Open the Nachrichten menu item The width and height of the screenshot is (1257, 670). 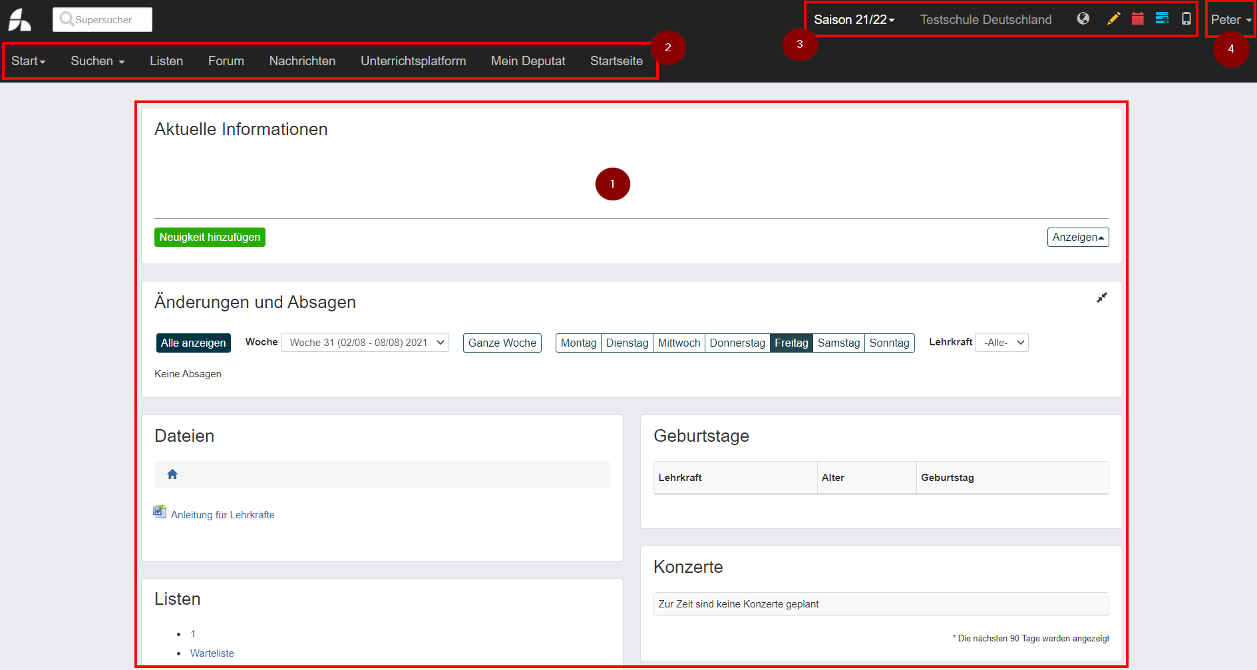[302, 61]
